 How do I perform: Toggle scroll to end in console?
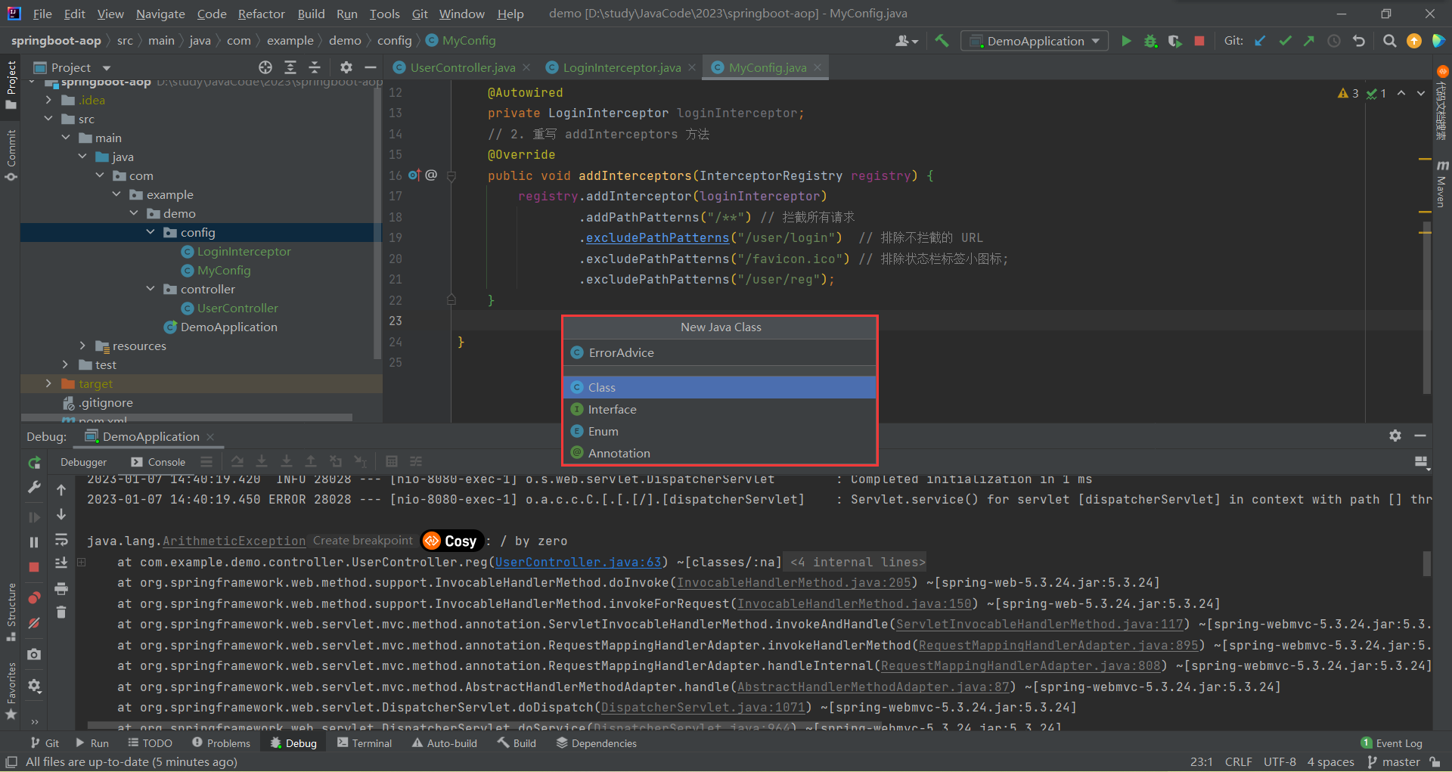[x=61, y=563]
